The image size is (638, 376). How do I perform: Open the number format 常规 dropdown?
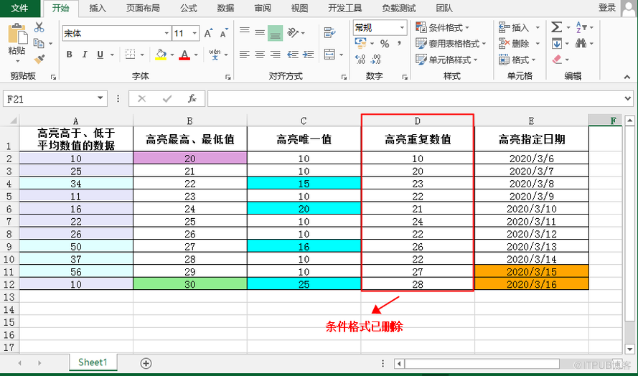click(x=402, y=28)
